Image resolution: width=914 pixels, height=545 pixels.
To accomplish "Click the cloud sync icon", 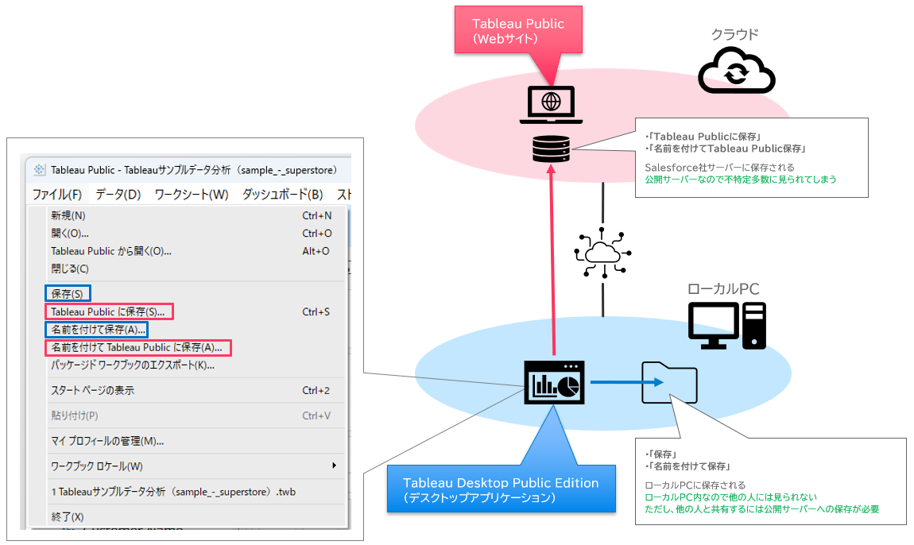I will (736, 71).
